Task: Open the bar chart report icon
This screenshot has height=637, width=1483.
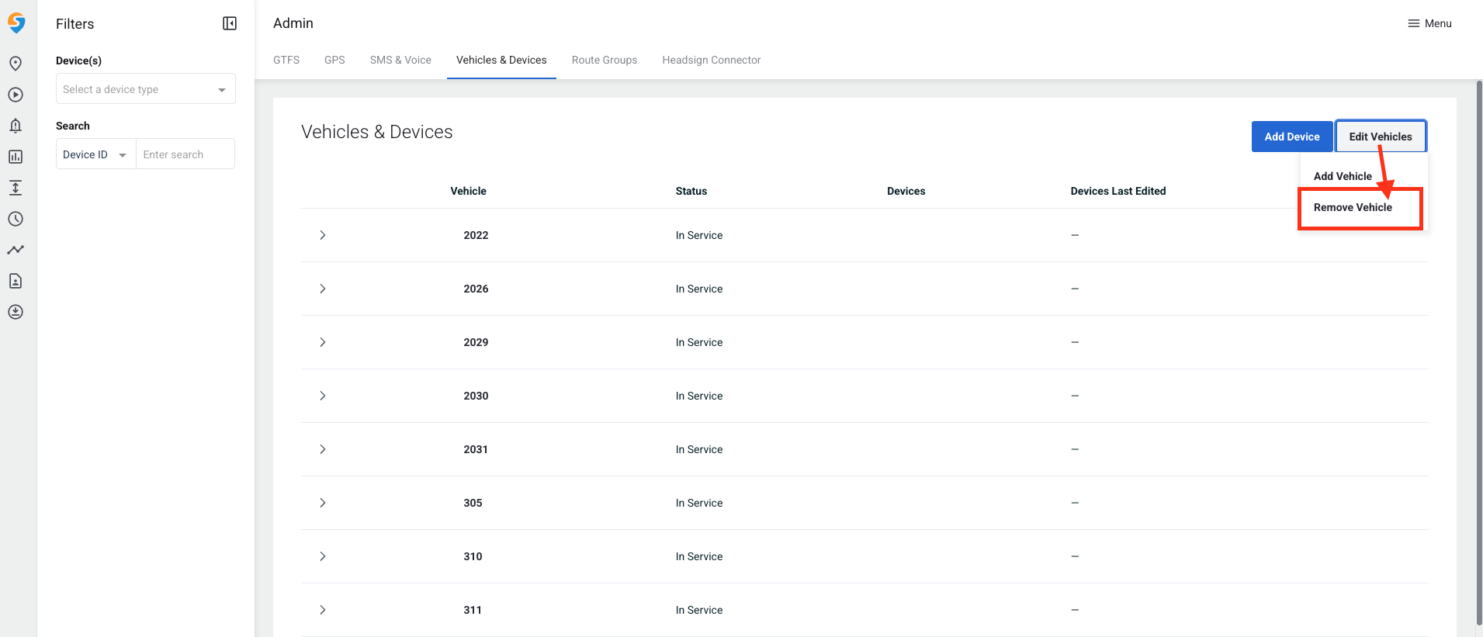Action: pos(16,157)
